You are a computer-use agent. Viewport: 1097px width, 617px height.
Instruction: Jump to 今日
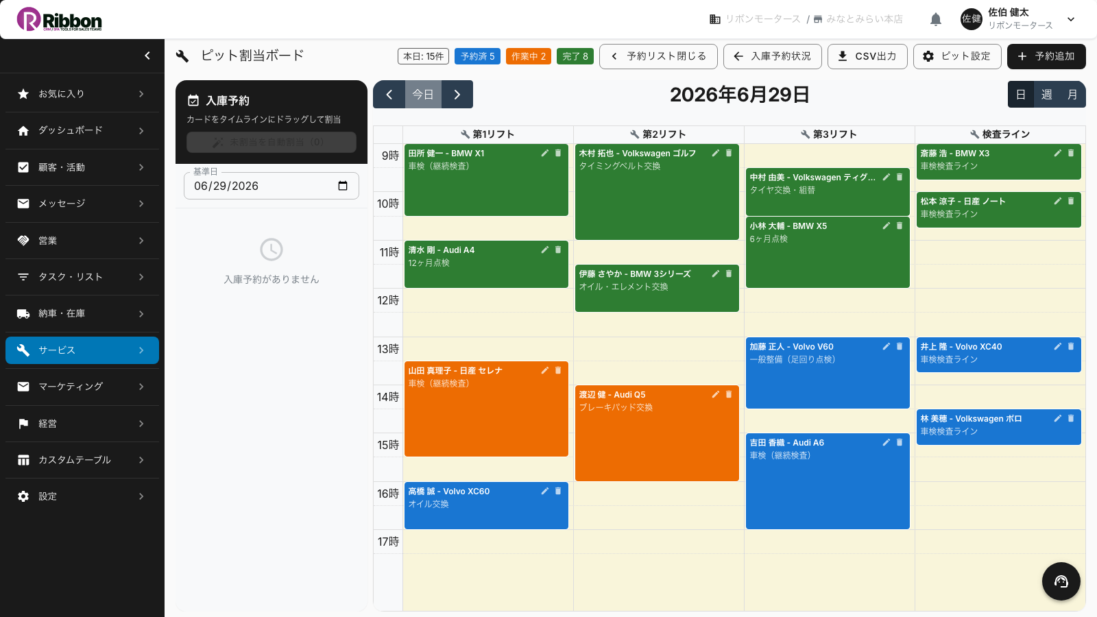(x=423, y=95)
